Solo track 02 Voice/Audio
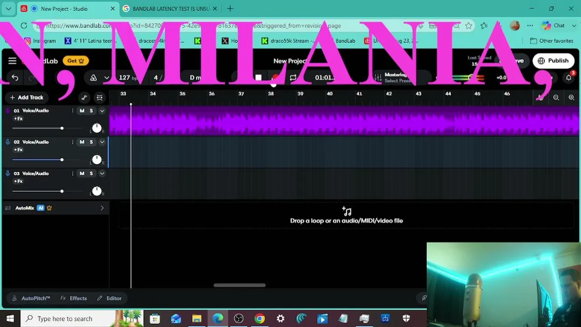The height and width of the screenshot is (327, 581). 91,142
